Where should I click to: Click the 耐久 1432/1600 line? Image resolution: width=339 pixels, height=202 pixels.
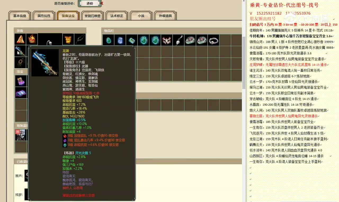click(x=73, y=116)
